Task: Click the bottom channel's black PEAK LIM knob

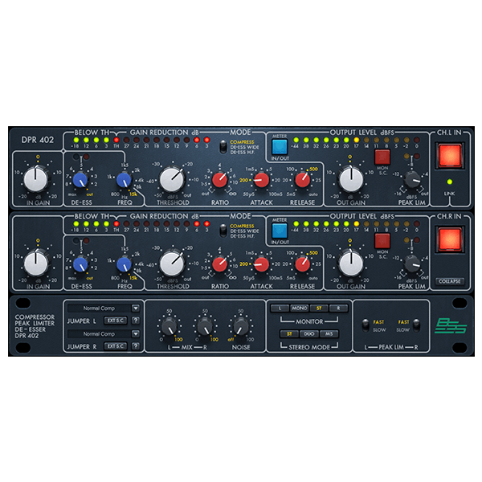Action: tap(412, 263)
